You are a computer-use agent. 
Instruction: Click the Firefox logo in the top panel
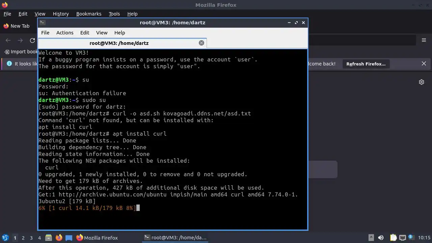(x=4, y=5)
